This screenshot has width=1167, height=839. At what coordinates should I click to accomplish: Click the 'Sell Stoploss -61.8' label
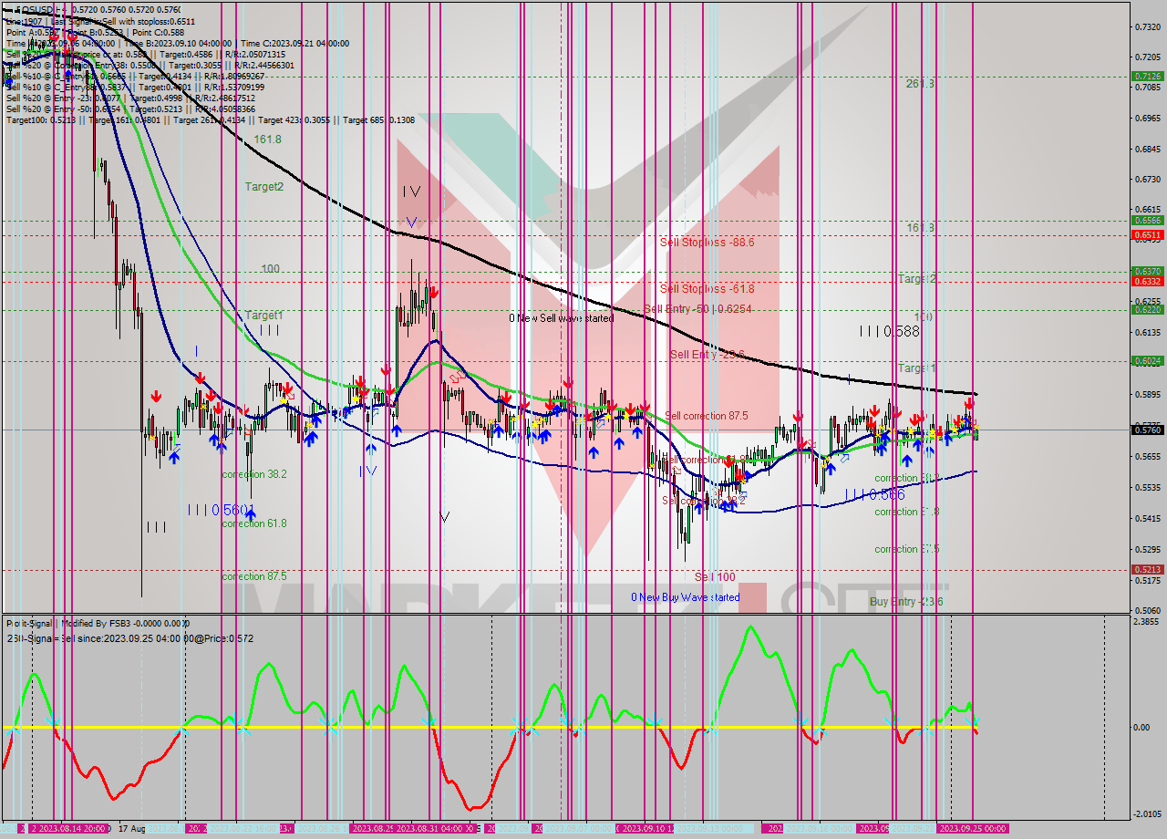(707, 289)
